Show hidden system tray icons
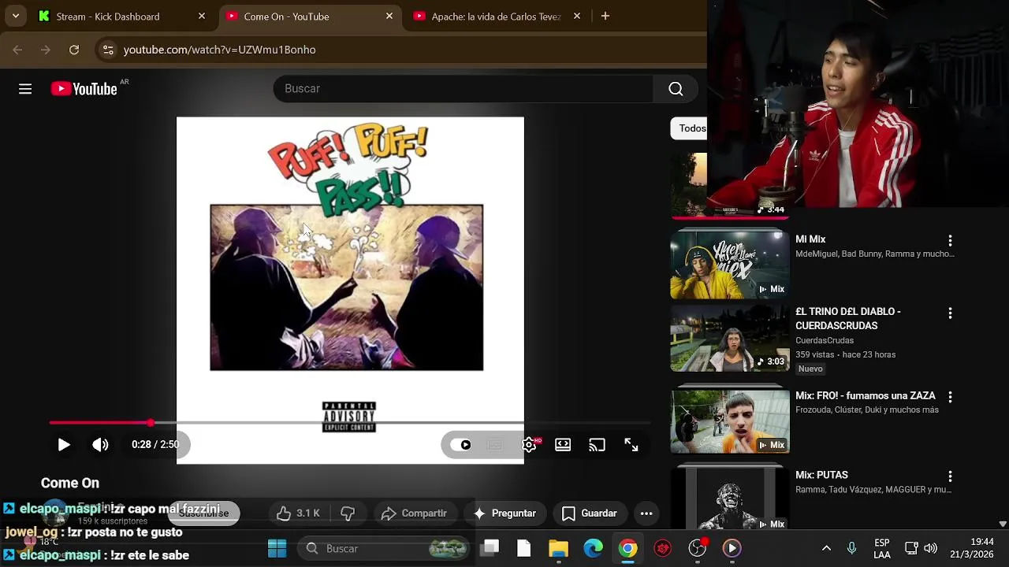The image size is (1009, 567). tap(826, 549)
